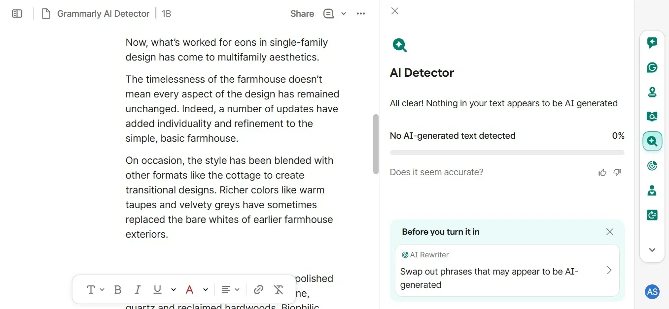The image size is (669, 309).
Task: Open 'Swap out phrases' AI Rewriter card
Action: click(x=507, y=270)
